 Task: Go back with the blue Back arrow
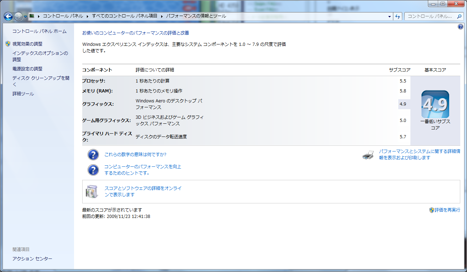coord(9,16)
